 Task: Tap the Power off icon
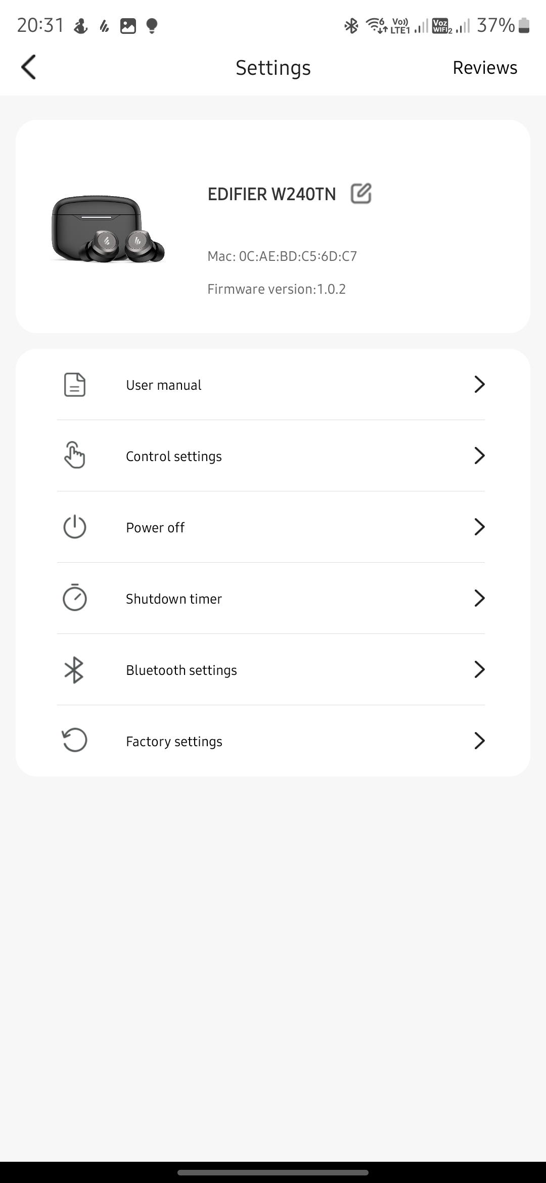[x=75, y=527]
